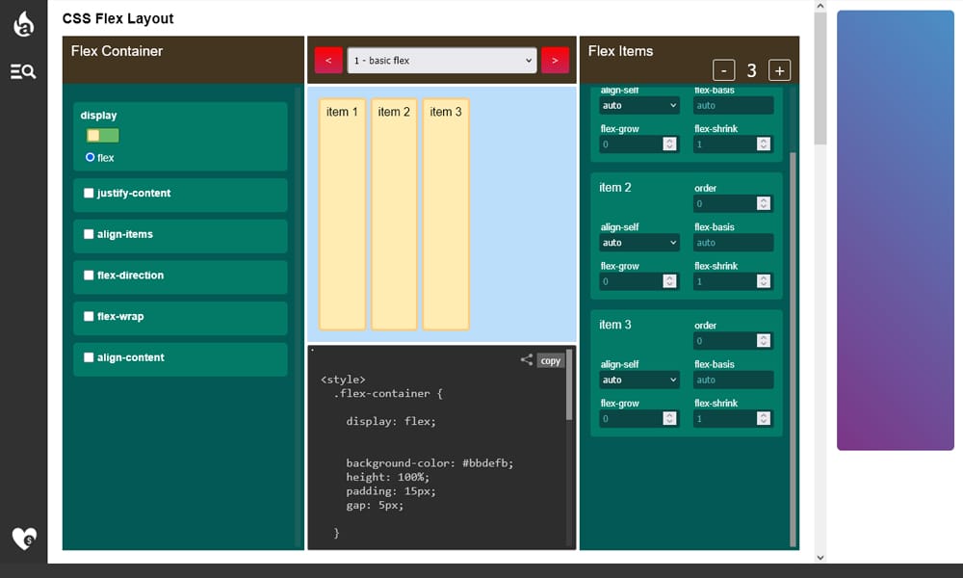
Task: Decrease flex item count with minus
Action: click(x=725, y=70)
